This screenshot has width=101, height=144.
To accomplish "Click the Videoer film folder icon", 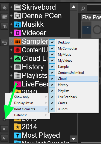I will 17,33.
